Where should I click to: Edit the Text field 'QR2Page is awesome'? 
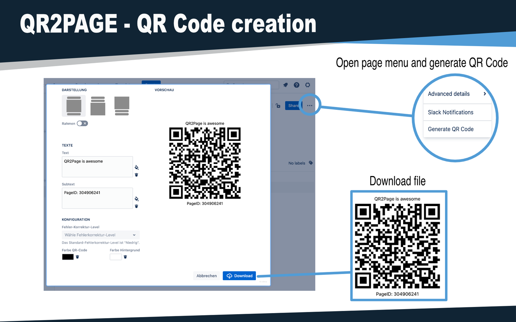point(97,167)
